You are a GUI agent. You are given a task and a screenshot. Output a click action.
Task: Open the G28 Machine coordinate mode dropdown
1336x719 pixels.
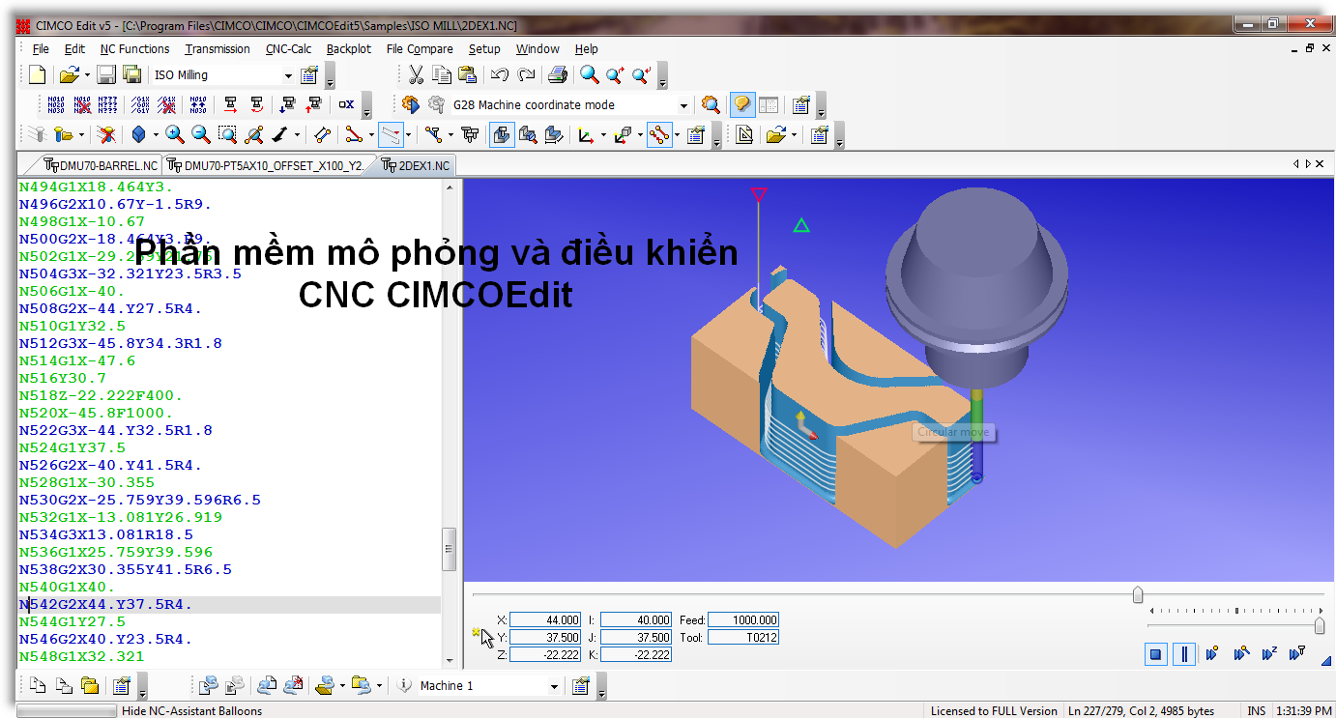tap(684, 105)
